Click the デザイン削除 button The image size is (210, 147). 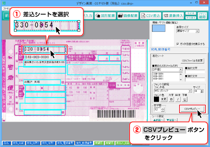[202, 16]
